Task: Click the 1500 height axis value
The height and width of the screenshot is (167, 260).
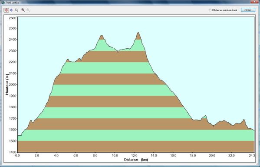Action: [13, 141]
